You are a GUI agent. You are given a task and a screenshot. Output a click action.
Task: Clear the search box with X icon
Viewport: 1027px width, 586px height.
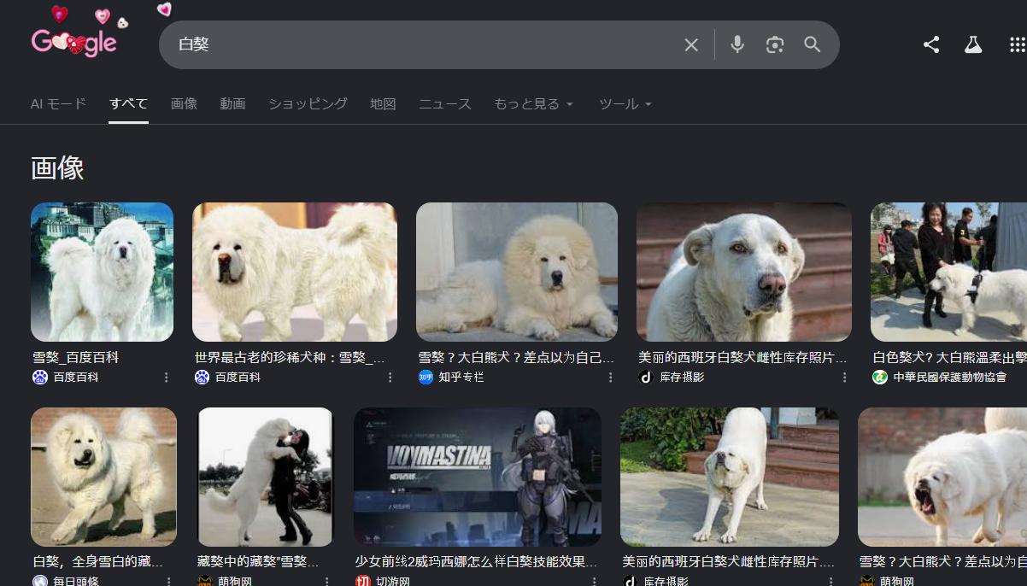point(691,45)
